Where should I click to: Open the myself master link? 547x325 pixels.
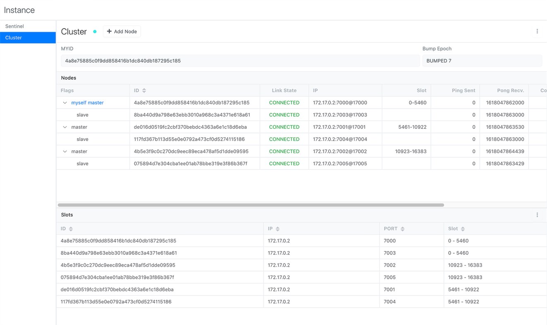tap(87, 103)
